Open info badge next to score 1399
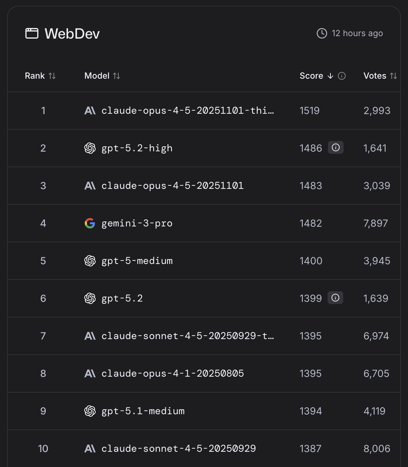This screenshot has height=467, width=408. pos(335,298)
